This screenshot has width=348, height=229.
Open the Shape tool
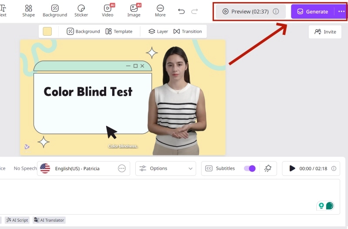tap(28, 11)
